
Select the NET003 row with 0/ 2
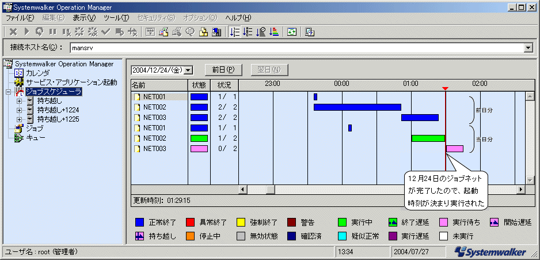coord(185,149)
